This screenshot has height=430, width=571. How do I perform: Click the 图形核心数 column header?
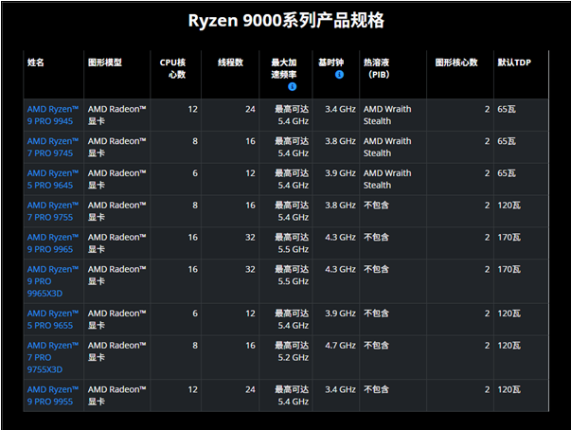pos(456,63)
